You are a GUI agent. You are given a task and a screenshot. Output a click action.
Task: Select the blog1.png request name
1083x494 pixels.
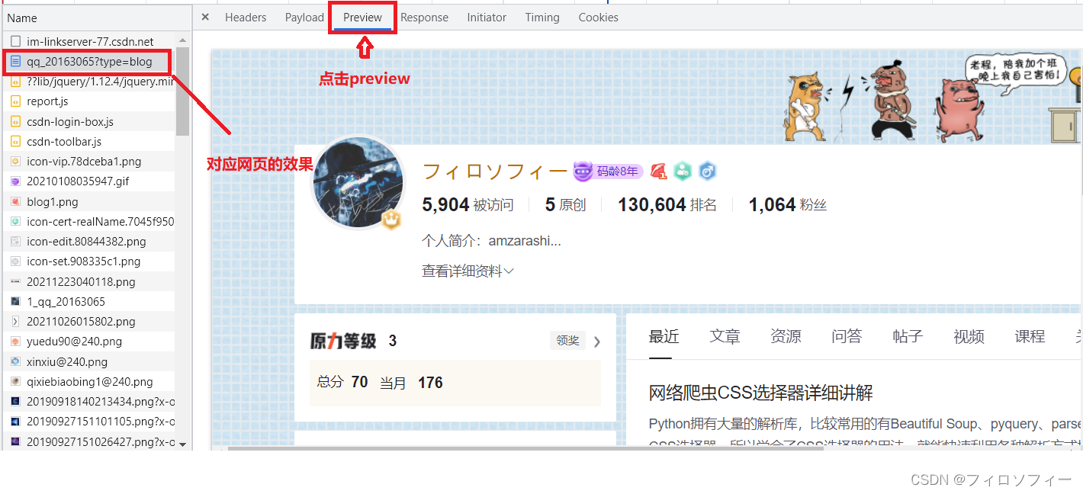[53, 201]
